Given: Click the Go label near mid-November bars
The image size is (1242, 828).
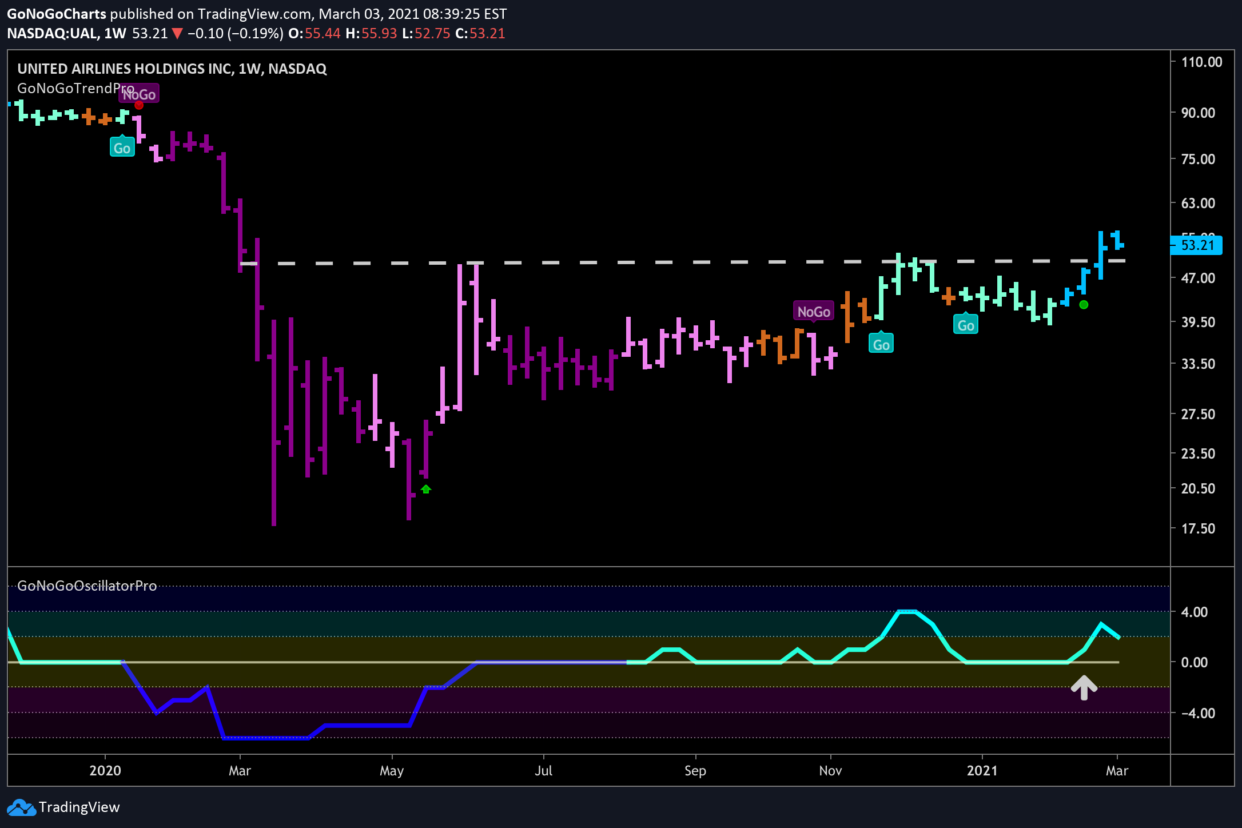Looking at the screenshot, I should (x=881, y=344).
